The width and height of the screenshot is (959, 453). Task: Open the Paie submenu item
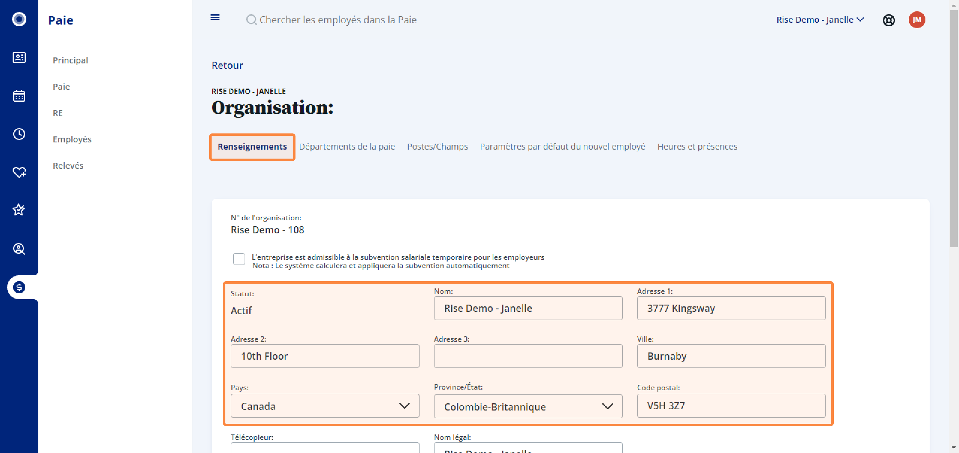(x=61, y=86)
